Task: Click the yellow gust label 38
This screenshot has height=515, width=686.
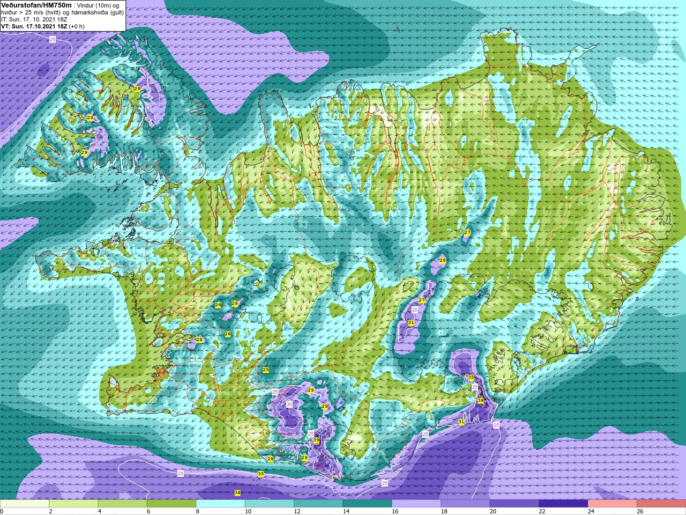Action: click(480, 401)
